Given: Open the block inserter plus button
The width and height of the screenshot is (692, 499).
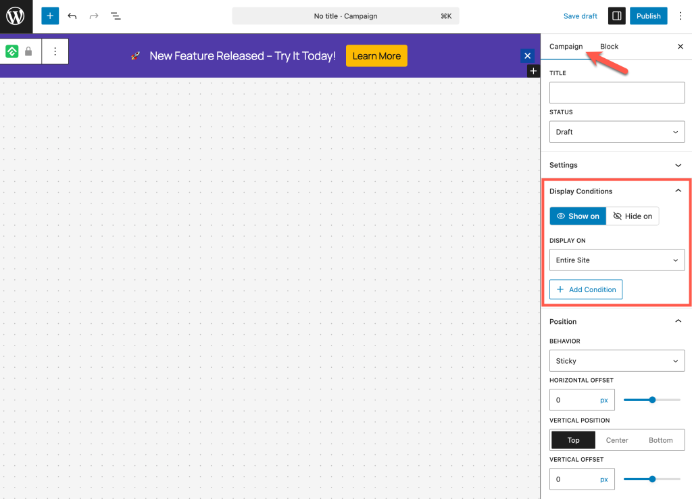Looking at the screenshot, I should pyautogui.click(x=50, y=16).
